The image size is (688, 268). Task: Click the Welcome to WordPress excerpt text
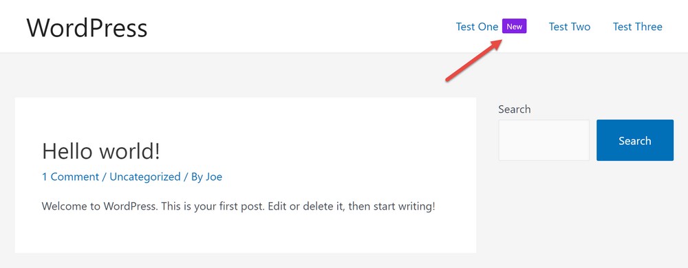(238, 206)
